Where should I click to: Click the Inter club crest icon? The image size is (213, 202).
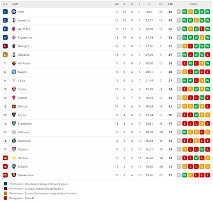14,12
